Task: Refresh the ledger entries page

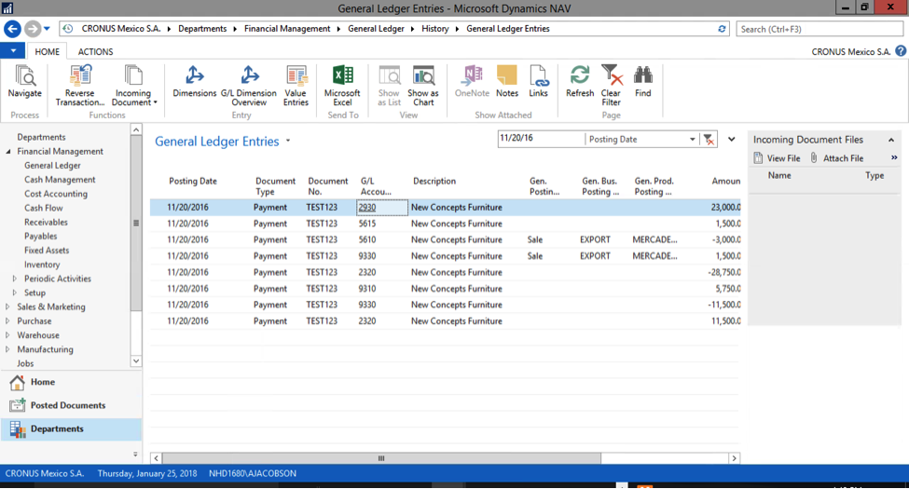Action: (x=580, y=81)
